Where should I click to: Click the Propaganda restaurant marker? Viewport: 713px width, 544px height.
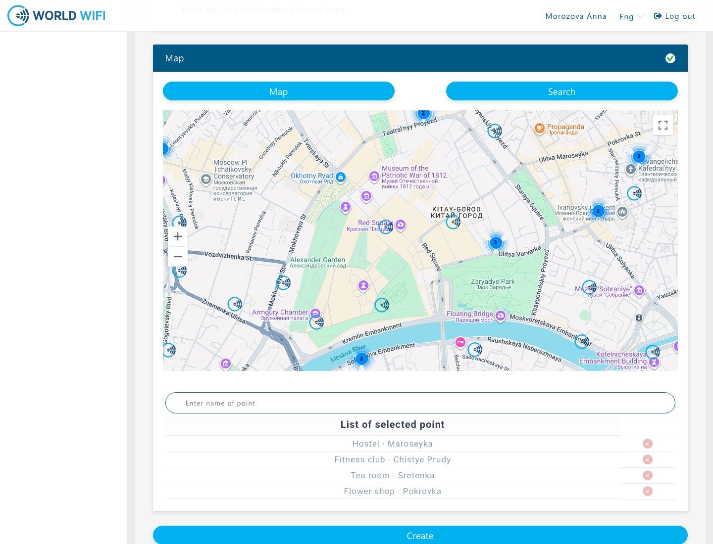539,128
